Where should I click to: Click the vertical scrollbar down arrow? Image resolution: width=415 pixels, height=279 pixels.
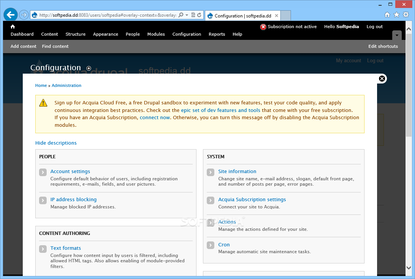[x=409, y=268]
